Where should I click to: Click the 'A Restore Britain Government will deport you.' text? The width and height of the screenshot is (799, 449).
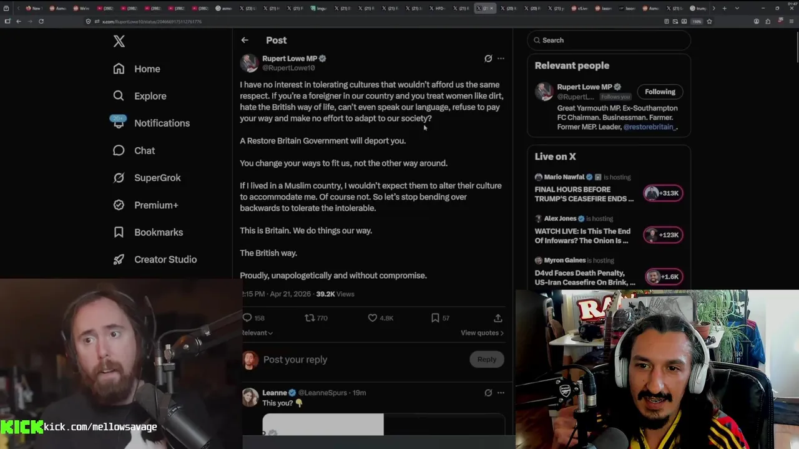coord(323,141)
